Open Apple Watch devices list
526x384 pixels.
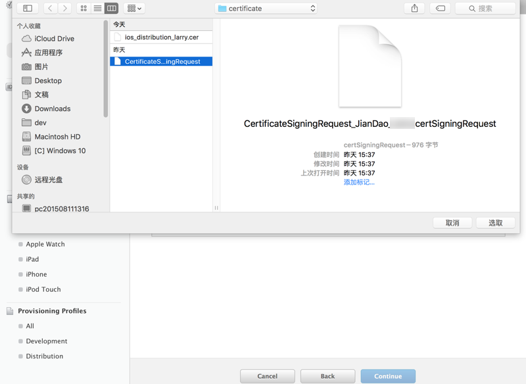(45, 244)
